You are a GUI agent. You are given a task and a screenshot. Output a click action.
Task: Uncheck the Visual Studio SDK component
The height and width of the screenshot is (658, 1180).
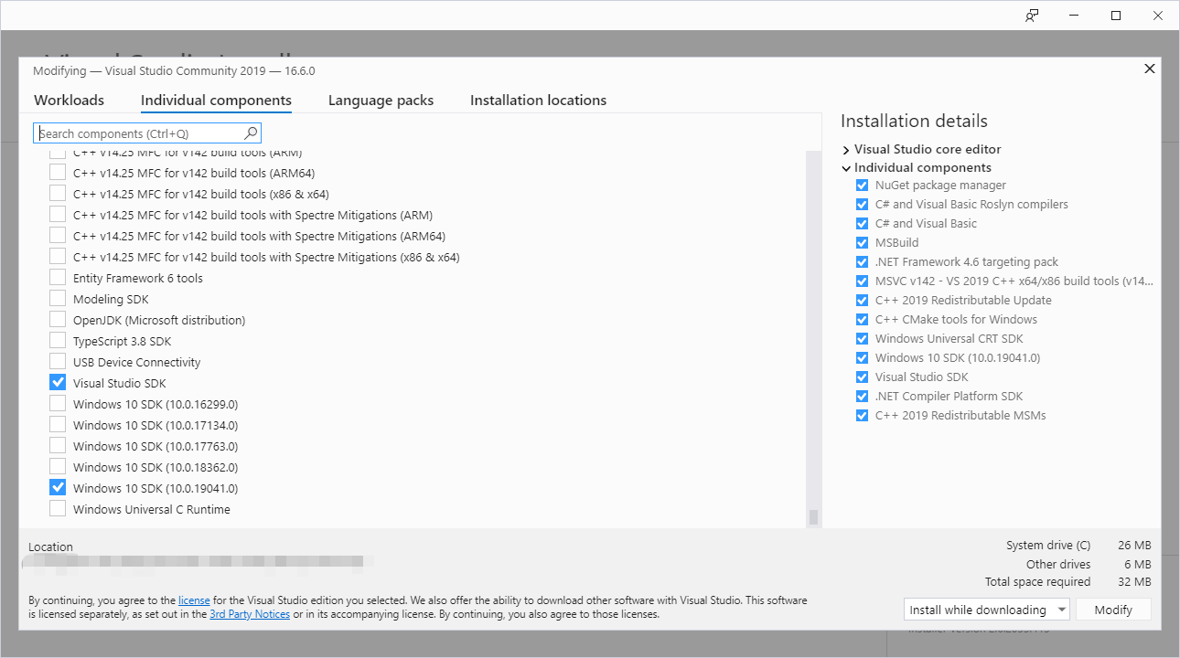(57, 382)
